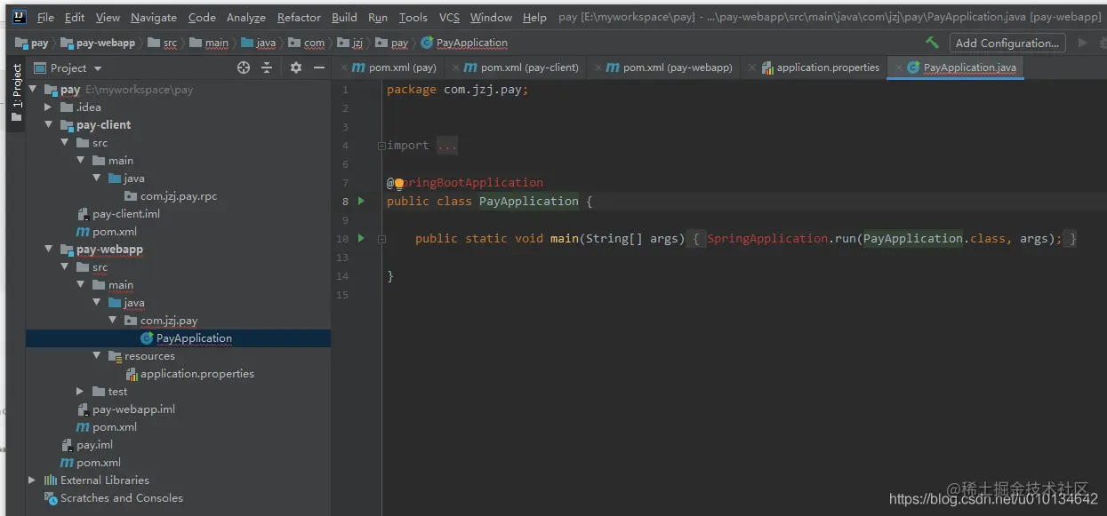Open the 1: Project tool window stripe
Viewport: 1107px width, 516px height.
pyautogui.click(x=16, y=93)
